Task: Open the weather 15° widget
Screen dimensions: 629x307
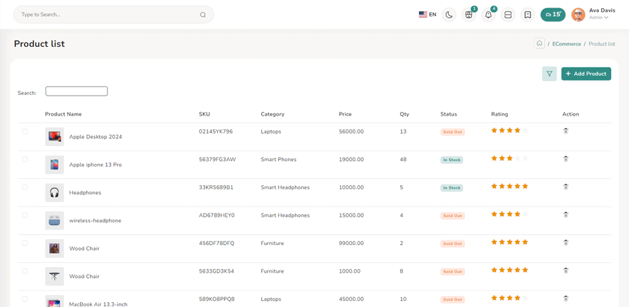Action: [553, 14]
